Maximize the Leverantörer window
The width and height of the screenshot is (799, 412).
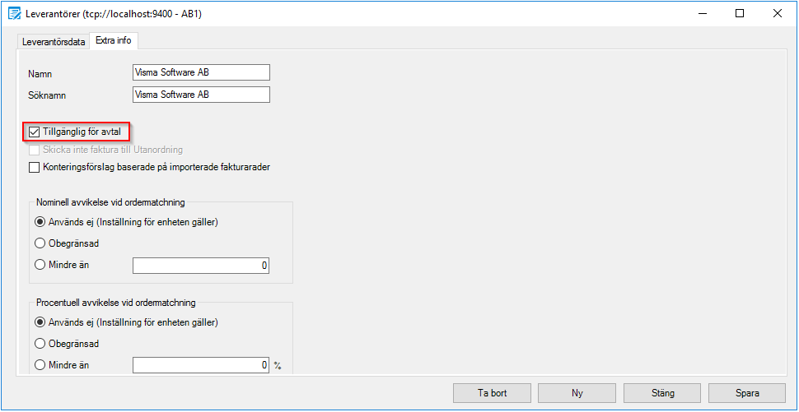[740, 14]
